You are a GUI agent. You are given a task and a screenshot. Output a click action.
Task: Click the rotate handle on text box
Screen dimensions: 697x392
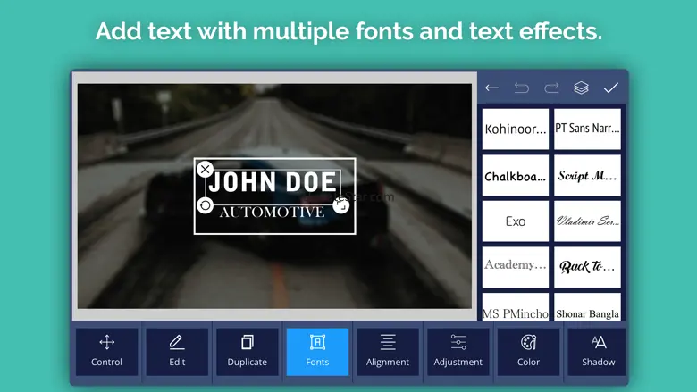(x=205, y=205)
